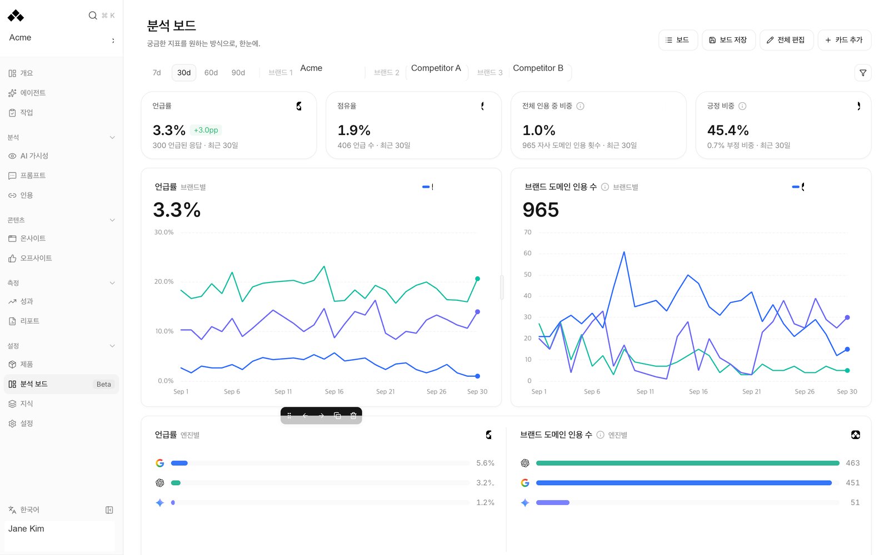Select the 90d time range
Screen dimensions: 889x555
(x=238, y=73)
